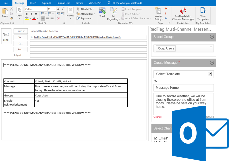The width and height of the screenshot is (229, 161).
Task: Expand the Select Groups dropdown arrow
Action: [211, 47]
